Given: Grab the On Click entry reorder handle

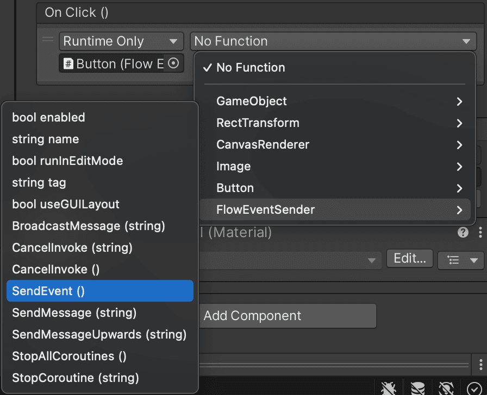Looking at the screenshot, I should pos(48,39).
